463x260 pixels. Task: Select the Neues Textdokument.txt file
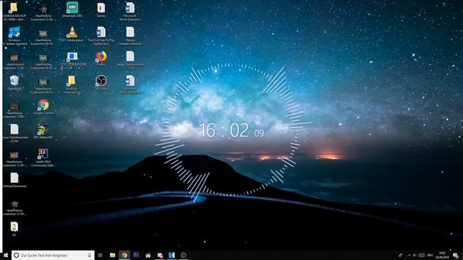click(130, 36)
